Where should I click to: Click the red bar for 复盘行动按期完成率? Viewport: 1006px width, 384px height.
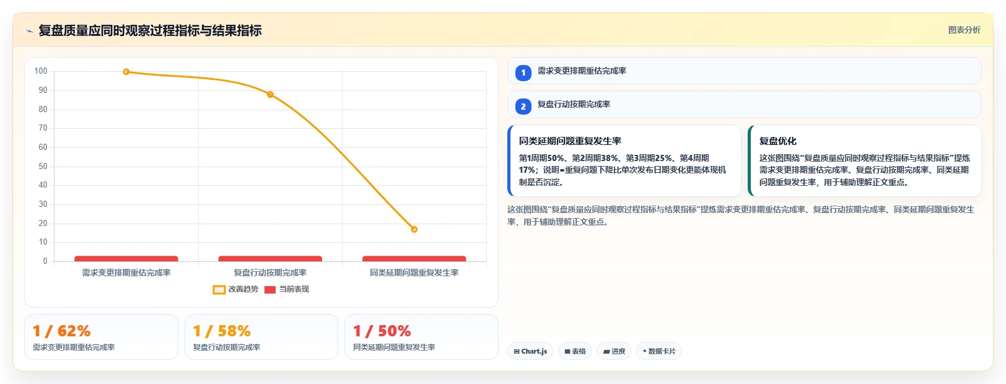point(270,259)
